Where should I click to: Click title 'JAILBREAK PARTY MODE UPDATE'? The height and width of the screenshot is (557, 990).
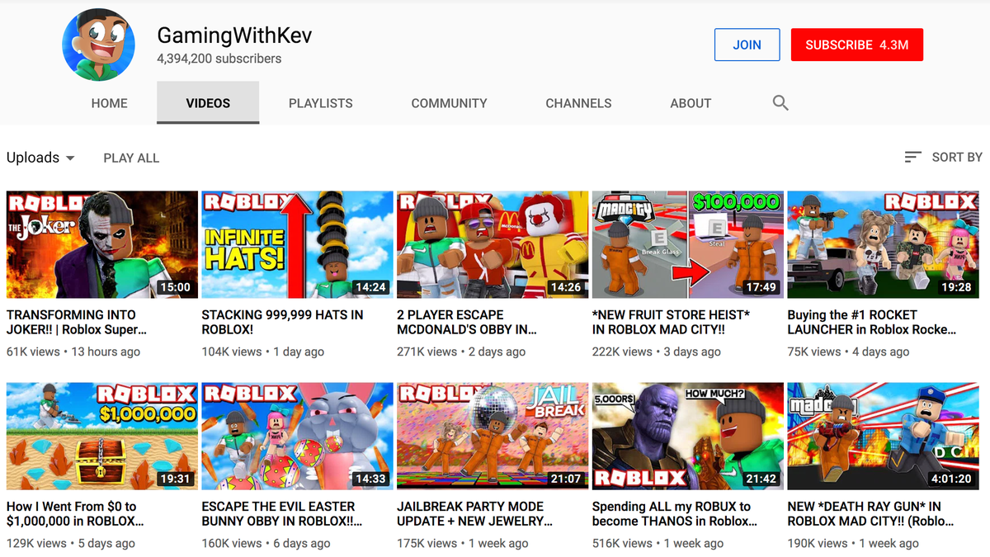[474, 513]
